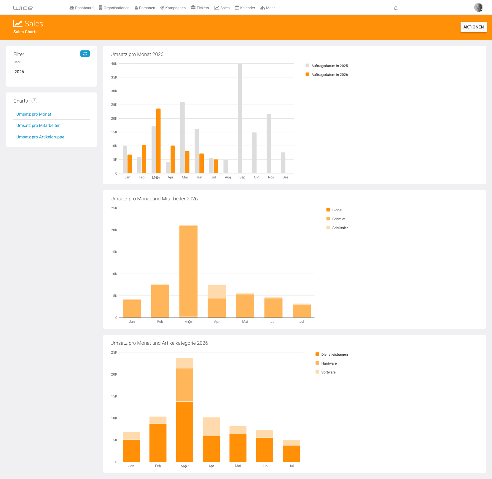Open the Dashboard menu item
Screen dimensions: 492x479
pos(82,8)
